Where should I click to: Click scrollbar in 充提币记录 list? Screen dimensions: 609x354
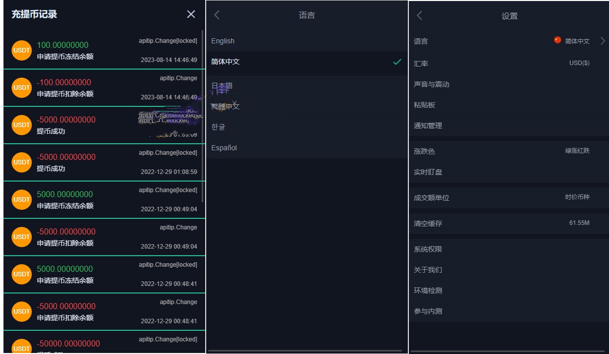pos(203,116)
